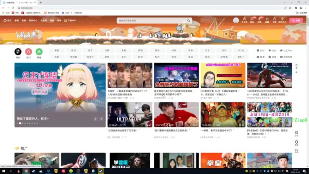Select the 电视剧 category button

point(73,57)
